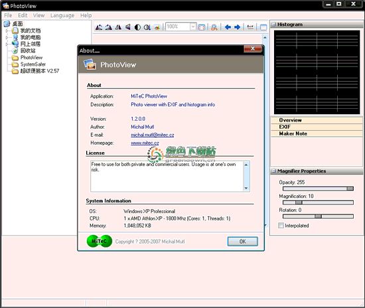Click the histogram display area
This screenshot has height=308, width=365.
pyautogui.click(x=317, y=72)
